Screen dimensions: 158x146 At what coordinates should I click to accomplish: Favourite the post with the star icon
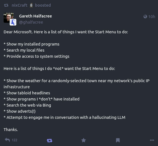(x=84, y=140)
